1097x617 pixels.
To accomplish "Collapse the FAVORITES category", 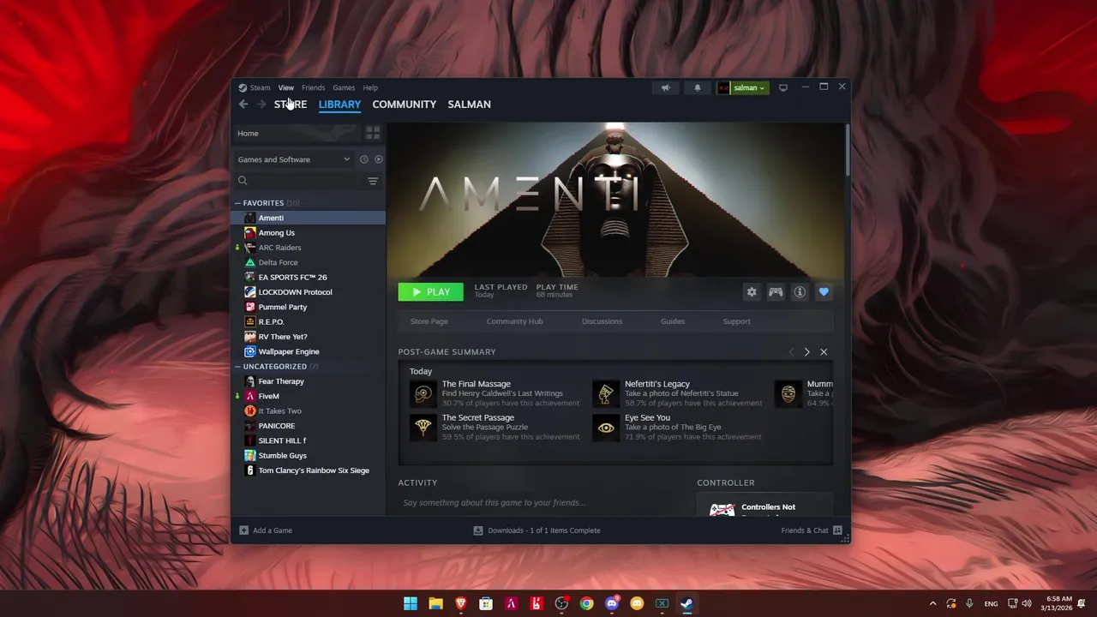I will [x=237, y=203].
